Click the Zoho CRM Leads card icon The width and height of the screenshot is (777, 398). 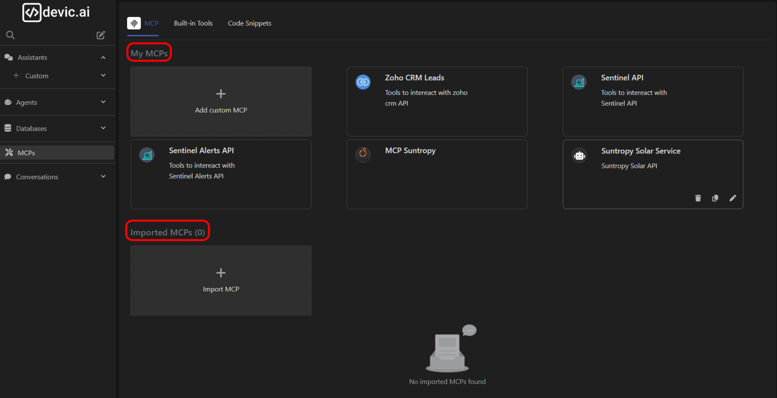click(x=363, y=82)
